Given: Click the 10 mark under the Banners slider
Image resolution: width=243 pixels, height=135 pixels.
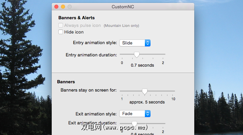Looking at the screenshot, I should 173,99.
